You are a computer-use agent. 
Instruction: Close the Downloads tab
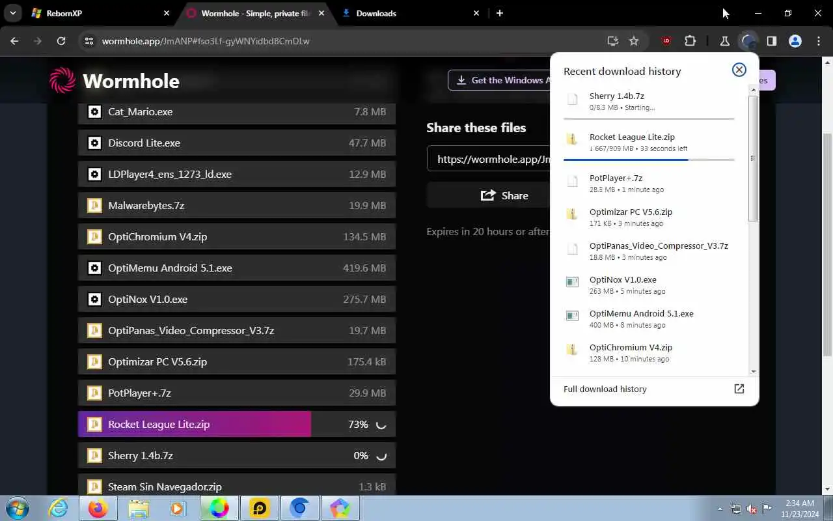[476, 13]
